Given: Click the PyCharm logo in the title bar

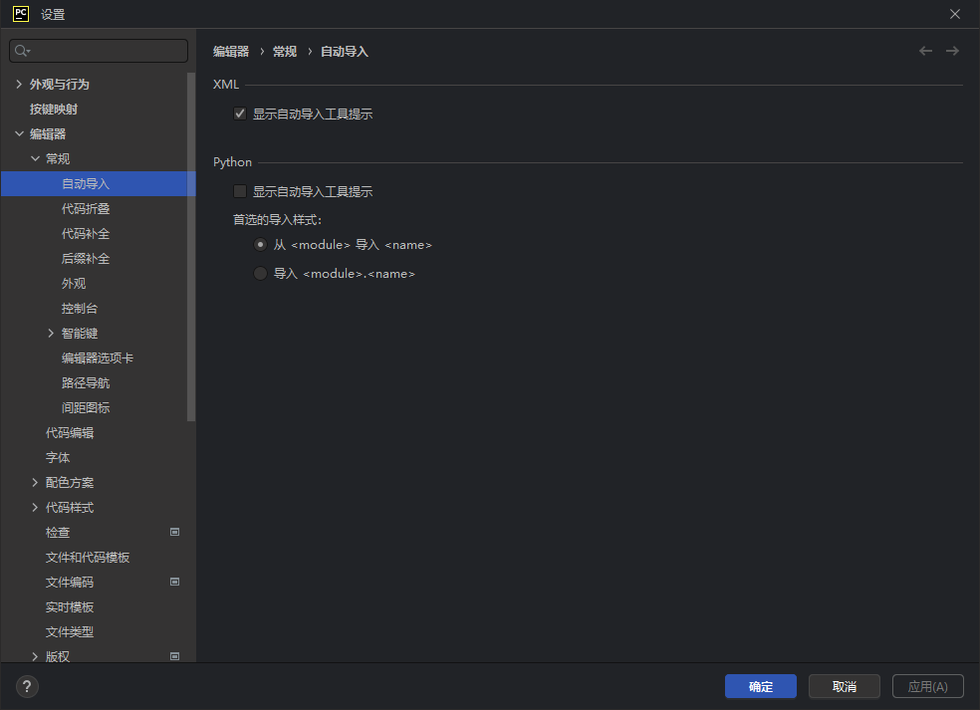Looking at the screenshot, I should point(21,14).
